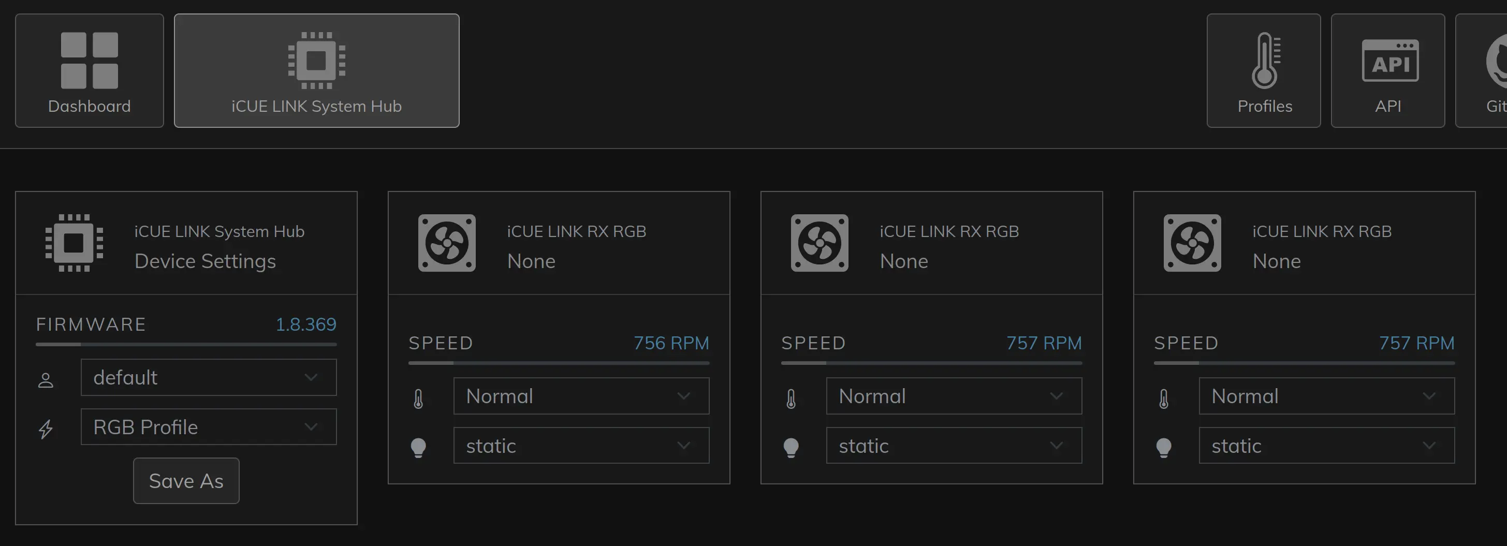Click the first RX RGB fan icon
Image resolution: width=1507 pixels, height=546 pixels.
coord(447,243)
